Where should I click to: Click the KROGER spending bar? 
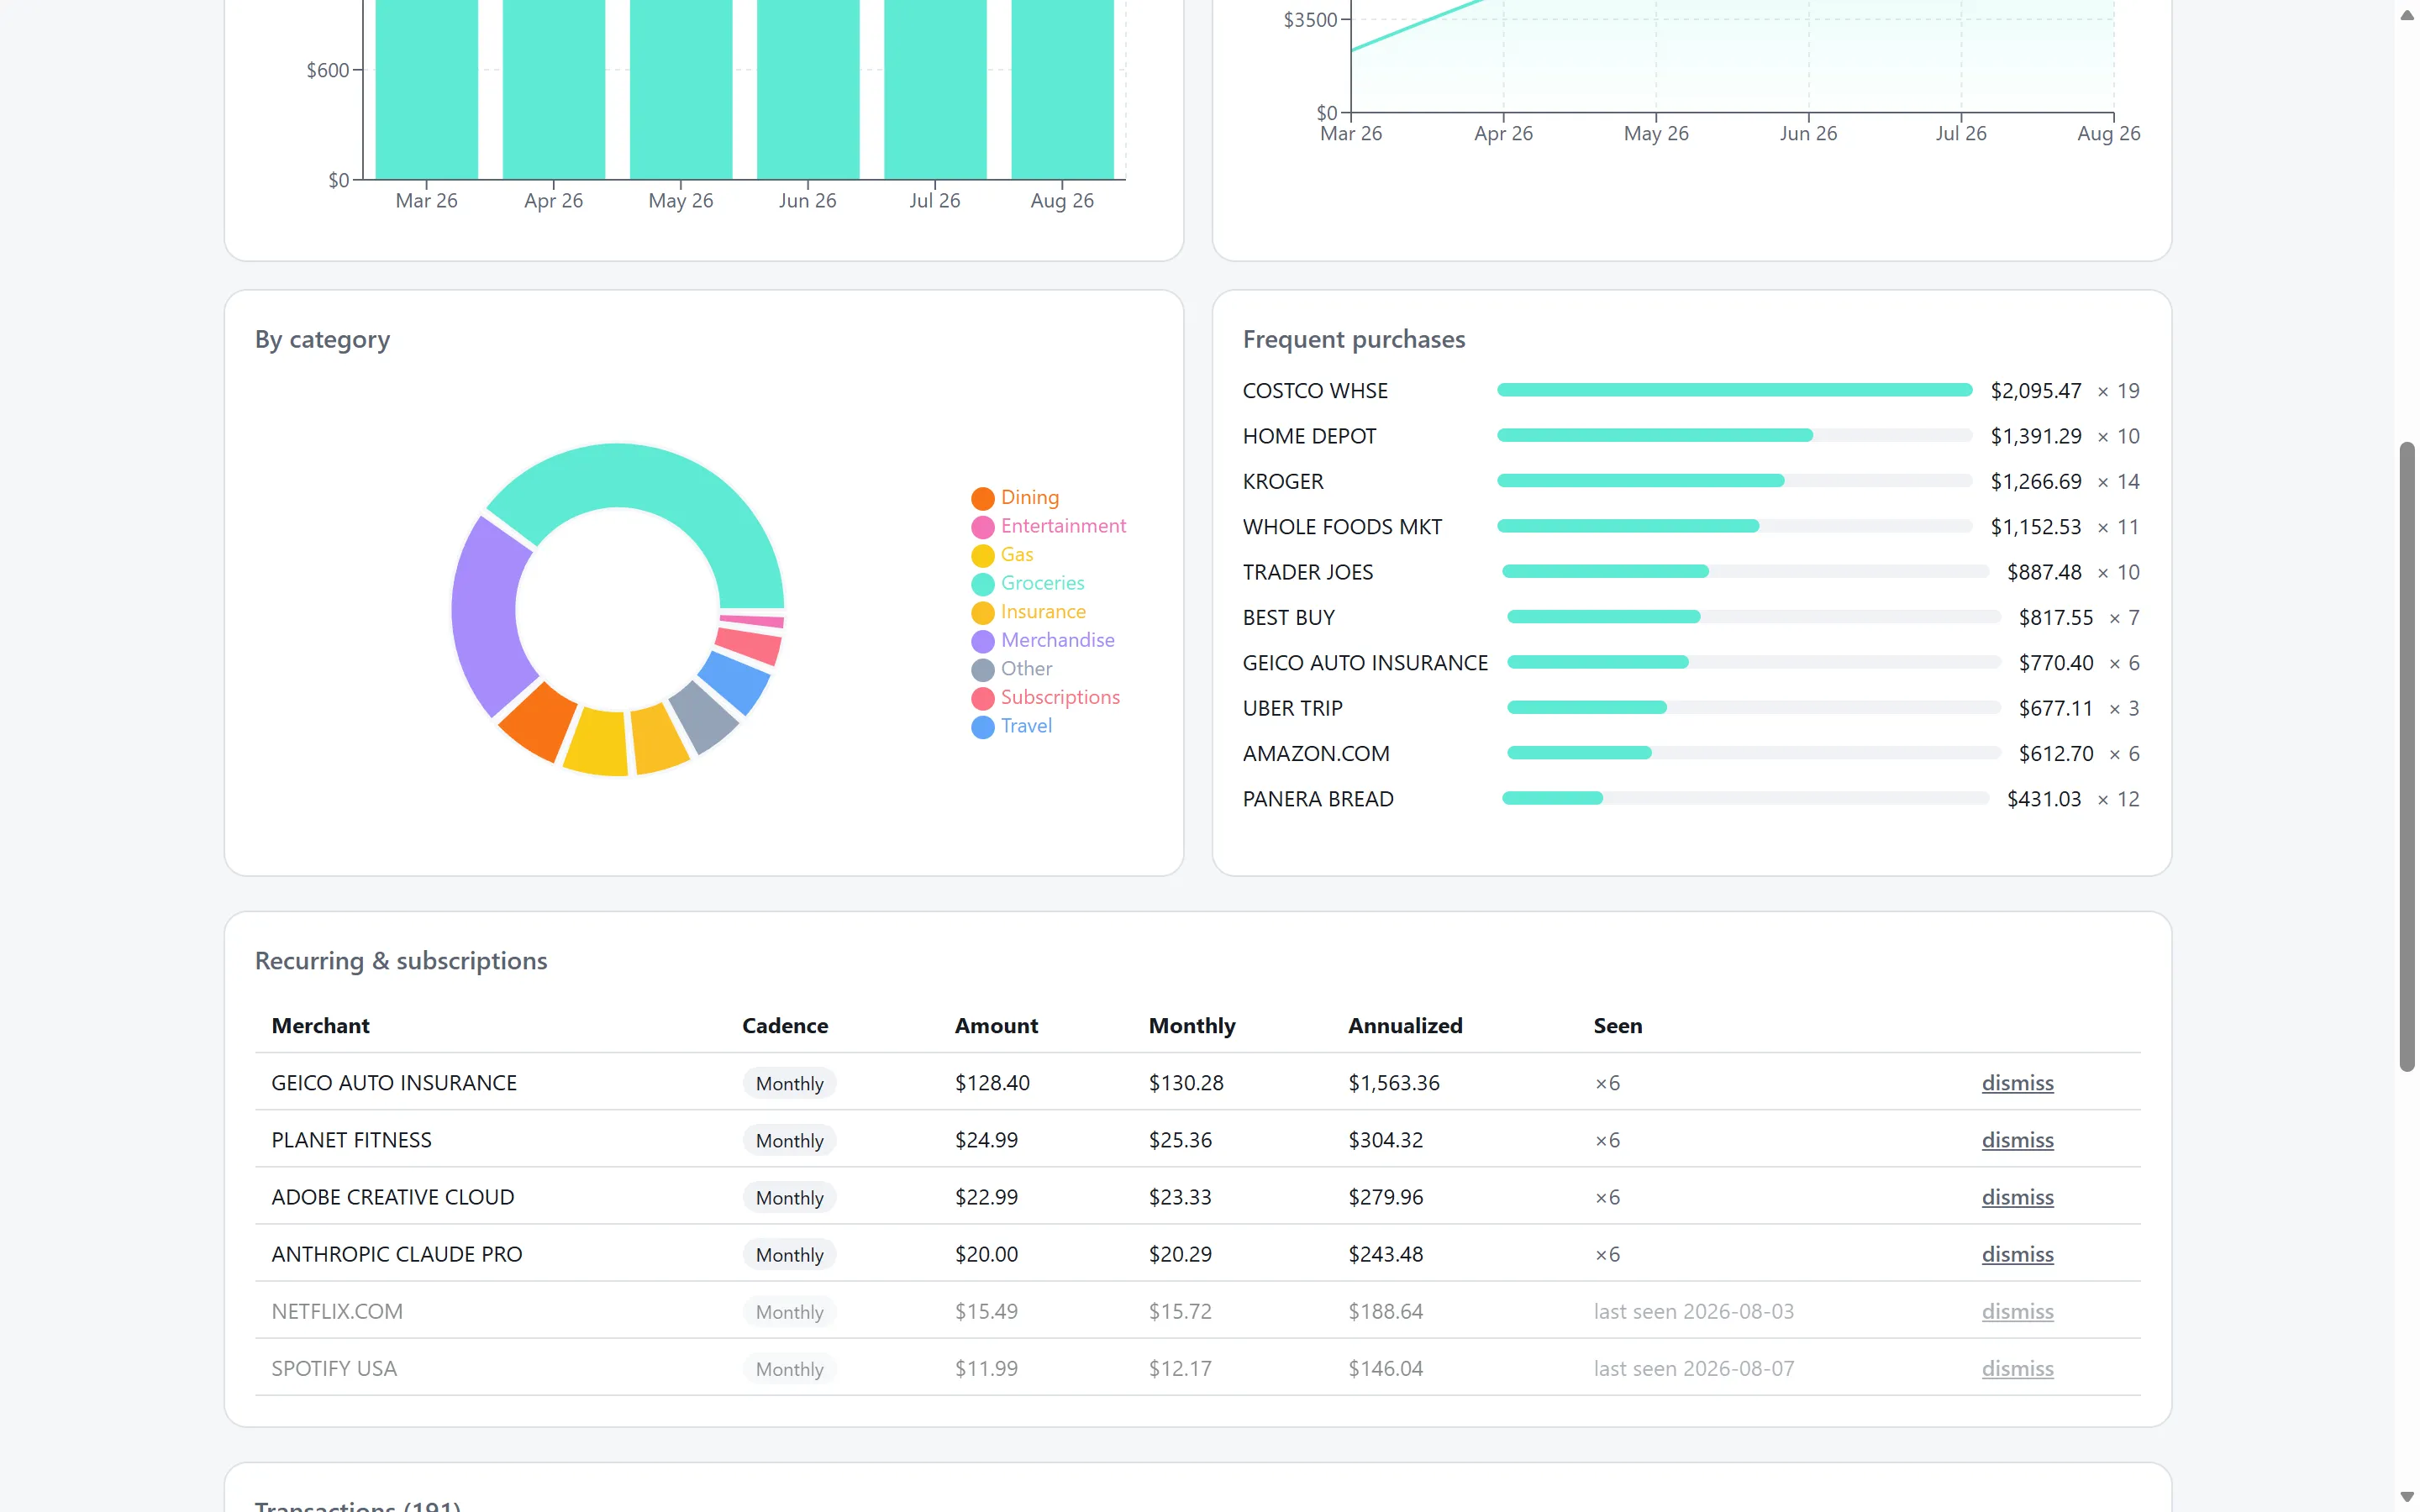pyautogui.click(x=1734, y=481)
